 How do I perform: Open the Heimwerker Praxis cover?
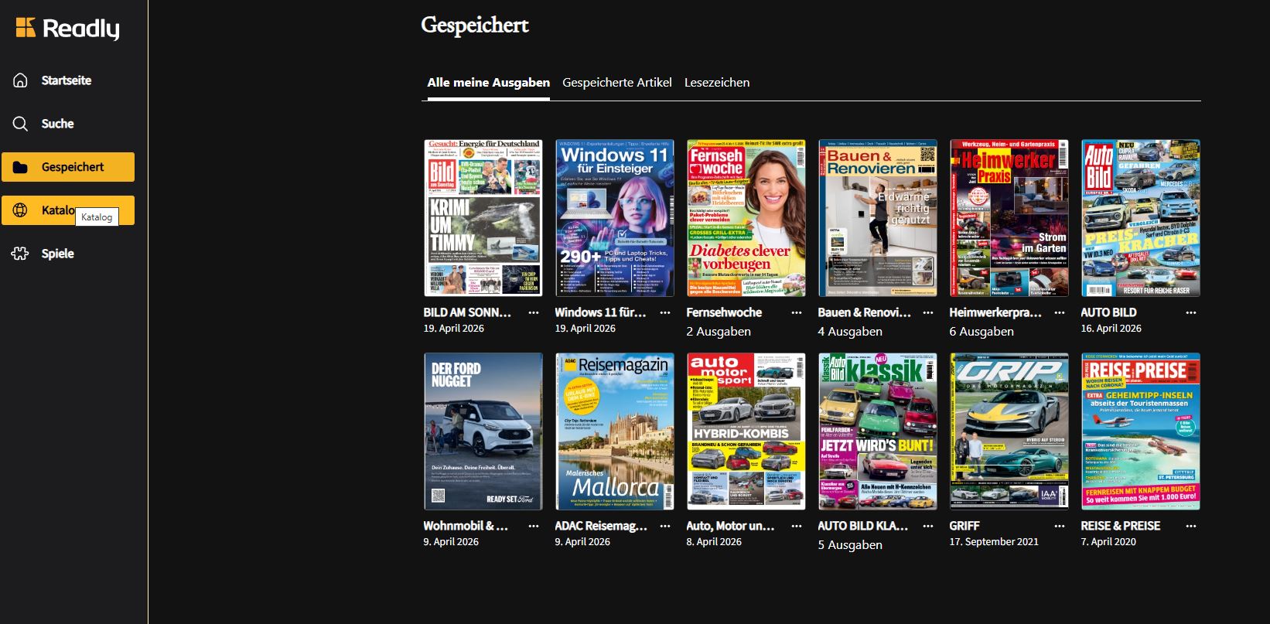pyautogui.click(x=1009, y=218)
